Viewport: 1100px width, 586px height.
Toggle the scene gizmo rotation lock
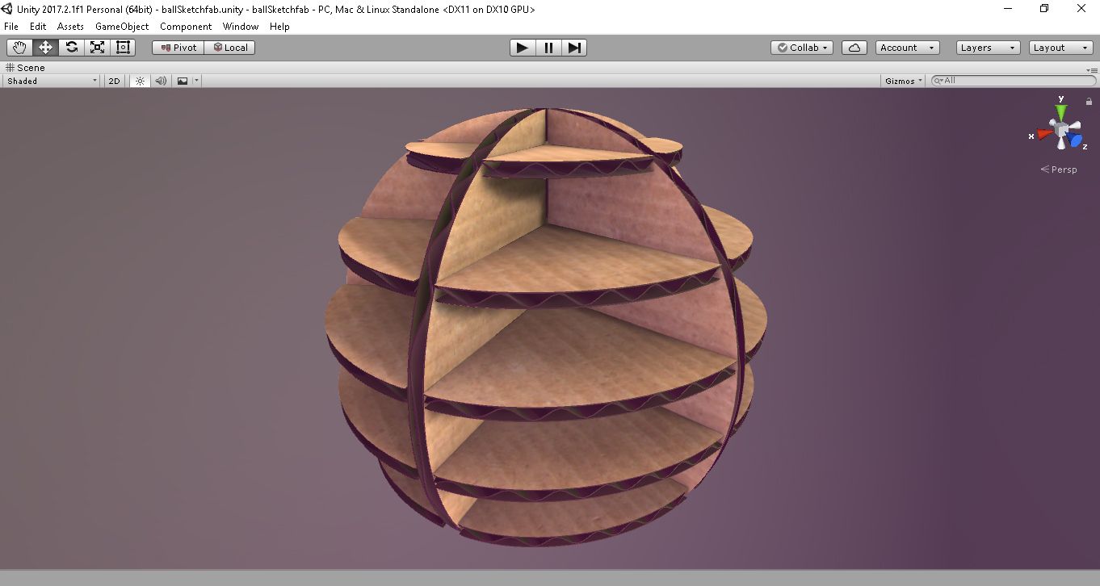coord(1089,102)
